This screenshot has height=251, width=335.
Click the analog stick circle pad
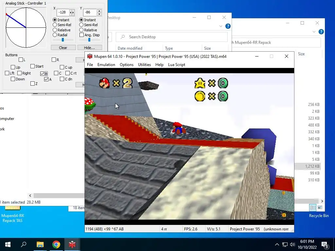(x=26, y=27)
